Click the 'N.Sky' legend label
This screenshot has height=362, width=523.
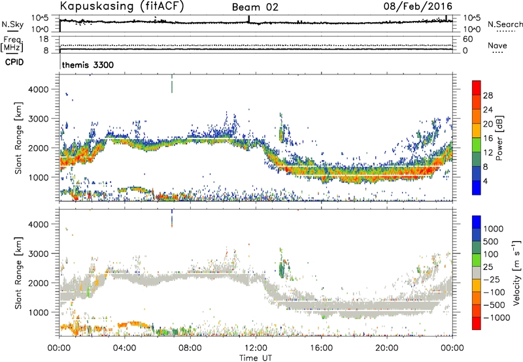[x=12, y=24]
